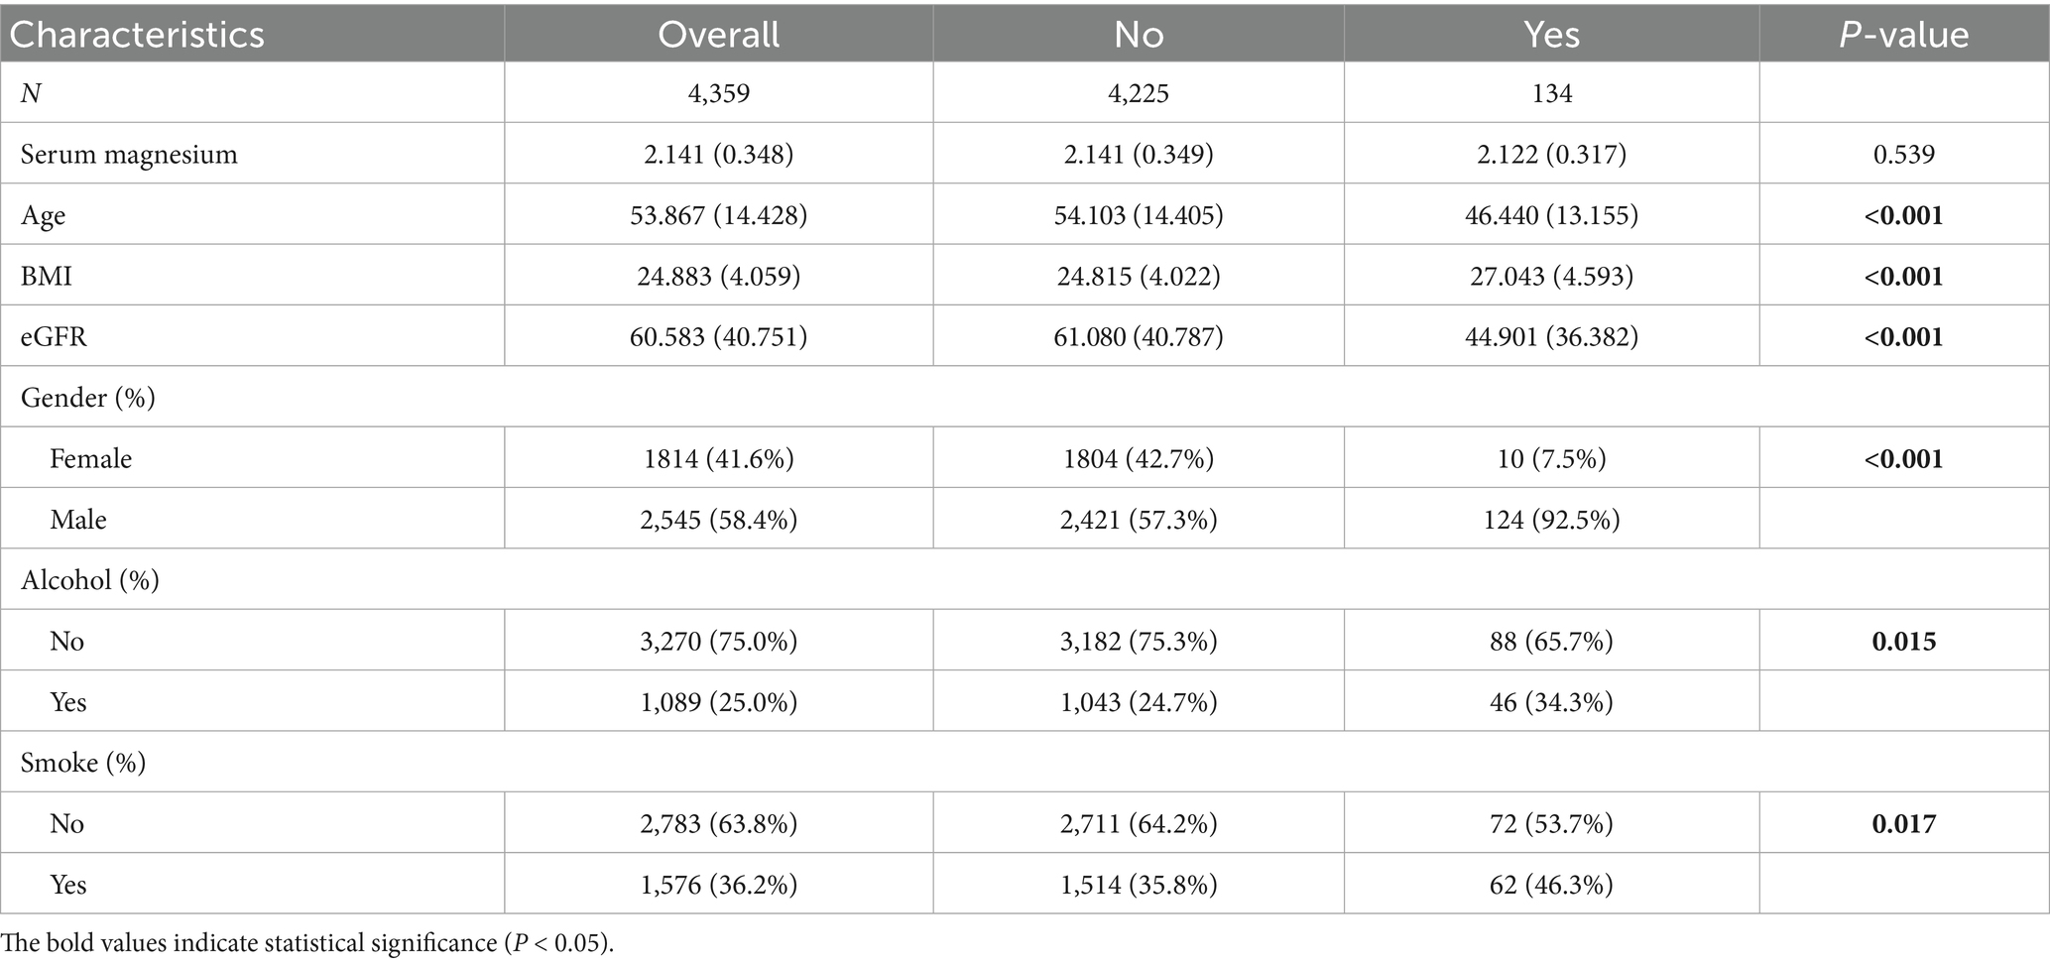
Task: Select the Female row label
Action: [x=90, y=459]
